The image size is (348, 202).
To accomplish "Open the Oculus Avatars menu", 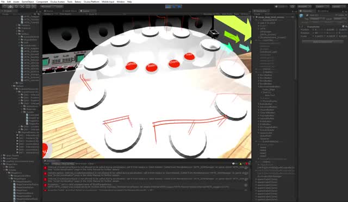I will (58, 2).
